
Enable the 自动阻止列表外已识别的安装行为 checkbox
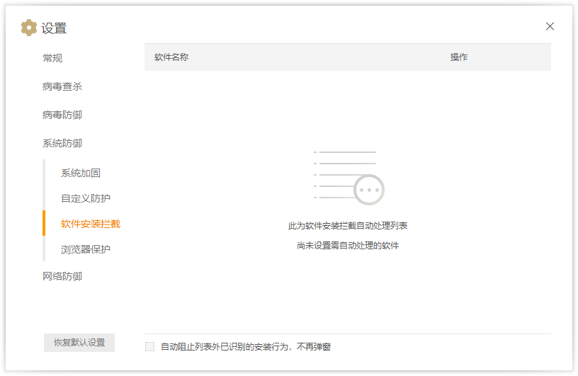point(149,346)
